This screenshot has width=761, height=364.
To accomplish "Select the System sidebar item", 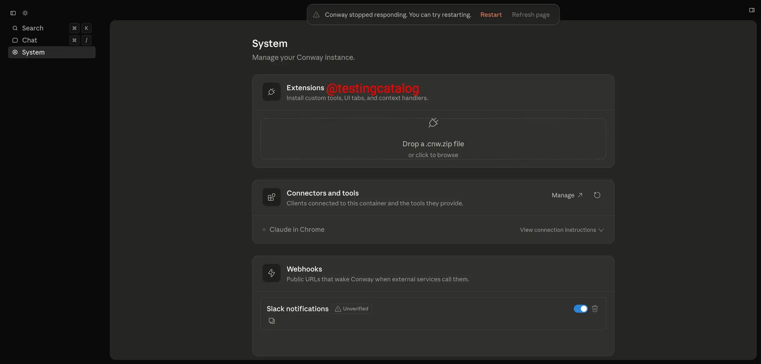I will click(x=33, y=52).
